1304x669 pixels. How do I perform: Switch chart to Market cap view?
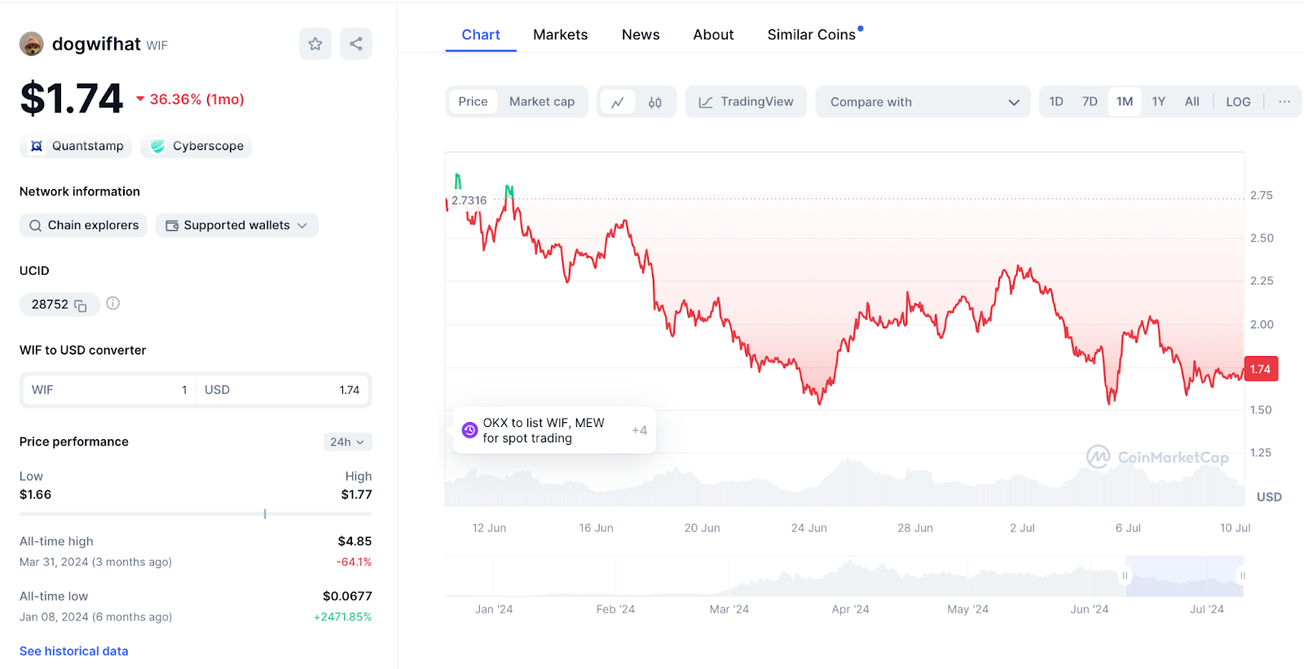pos(542,102)
